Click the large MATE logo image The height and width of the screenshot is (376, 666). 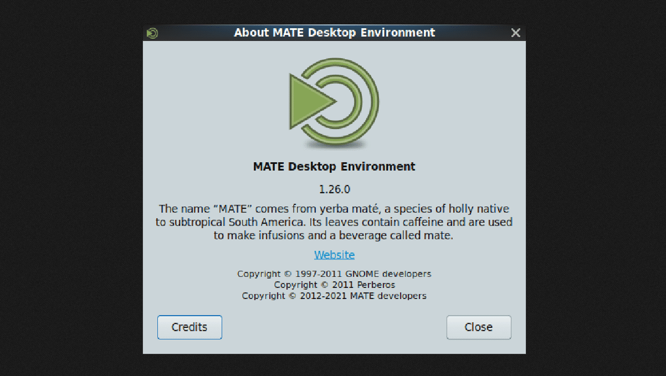point(334,104)
